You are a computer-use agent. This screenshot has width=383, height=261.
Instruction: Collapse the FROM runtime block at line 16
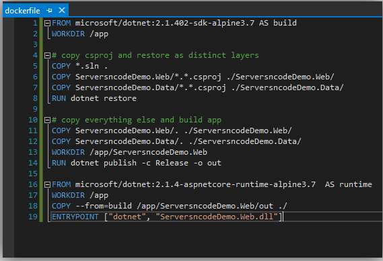tap(47, 185)
